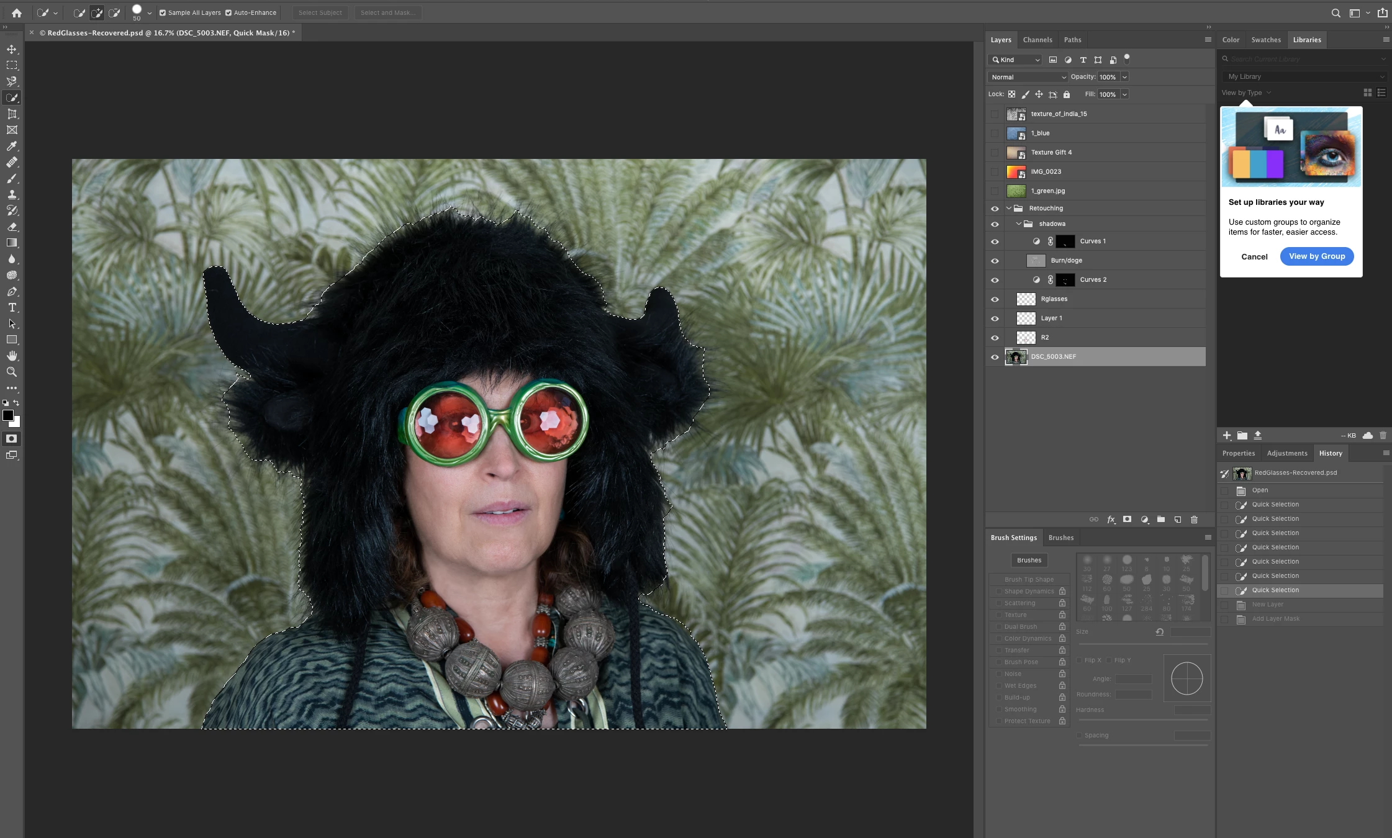The width and height of the screenshot is (1392, 838).
Task: Open the Adjustments panel tab
Action: 1286,453
